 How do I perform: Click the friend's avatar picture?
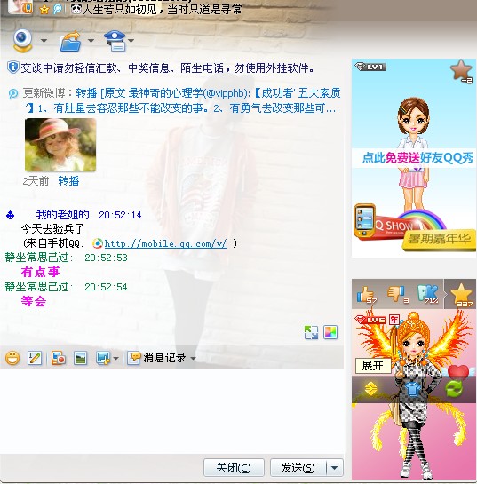[x=20, y=6]
